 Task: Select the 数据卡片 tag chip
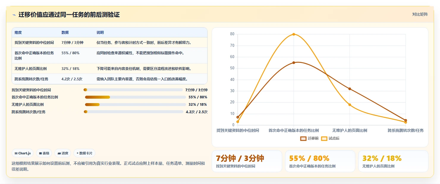click(84, 153)
